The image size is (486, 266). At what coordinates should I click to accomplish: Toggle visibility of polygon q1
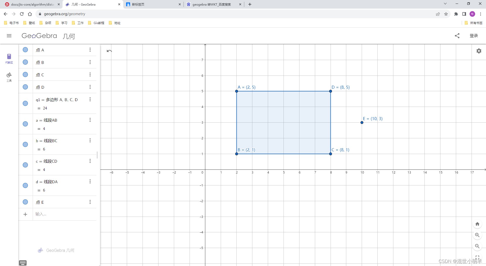point(25,103)
